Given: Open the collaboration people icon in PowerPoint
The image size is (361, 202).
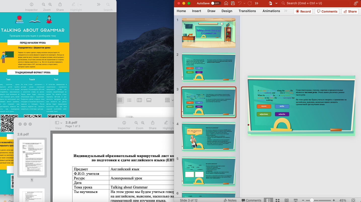Looking at the screenshot, I should (356, 3).
